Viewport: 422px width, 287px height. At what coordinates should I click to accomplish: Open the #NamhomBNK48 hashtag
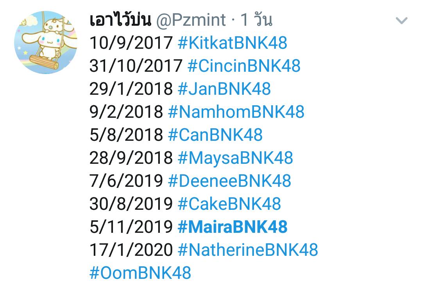click(x=236, y=112)
